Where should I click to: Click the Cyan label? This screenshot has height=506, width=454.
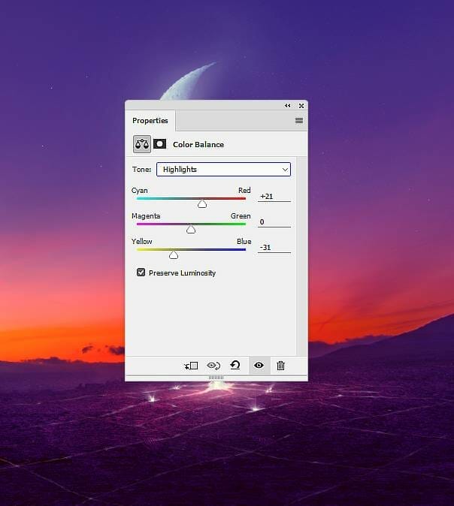[140, 191]
